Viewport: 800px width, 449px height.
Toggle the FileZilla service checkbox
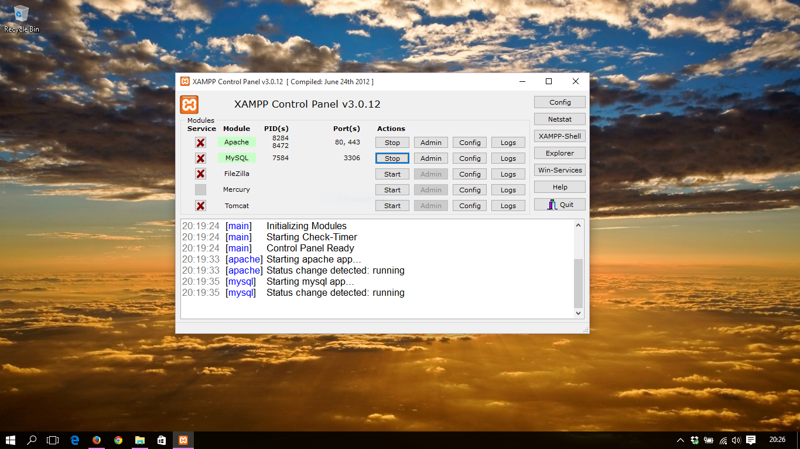[x=200, y=174]
